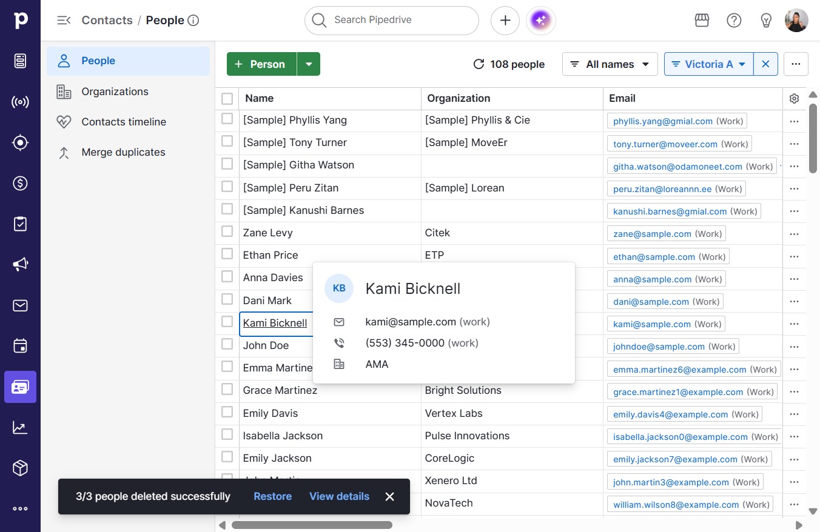Open the checklist clipboard sidebar icon

[20, 224]
